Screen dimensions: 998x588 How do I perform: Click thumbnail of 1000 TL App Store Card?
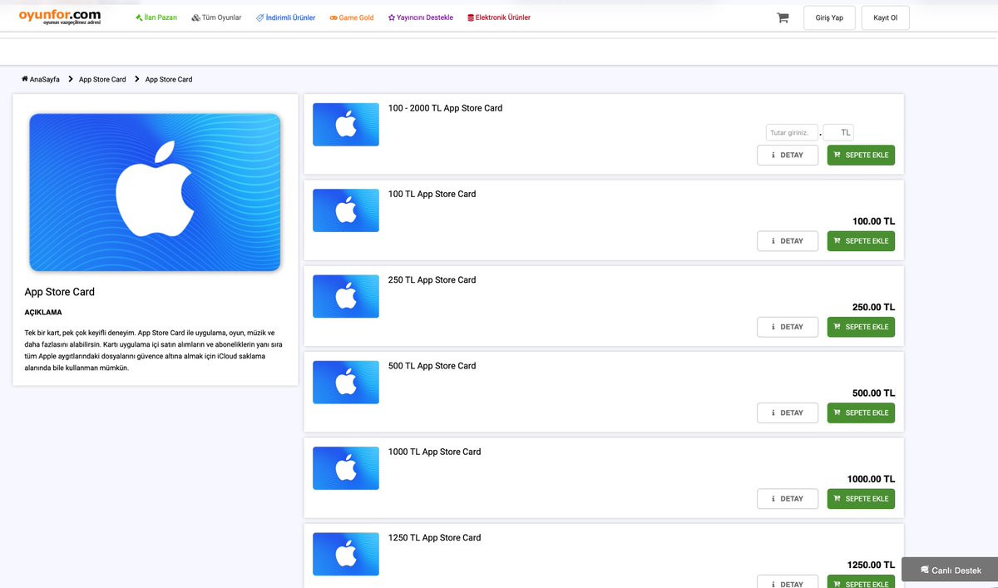click(346, 468)
